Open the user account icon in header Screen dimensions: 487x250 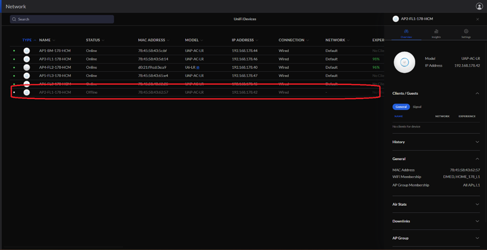coord(479,6)
